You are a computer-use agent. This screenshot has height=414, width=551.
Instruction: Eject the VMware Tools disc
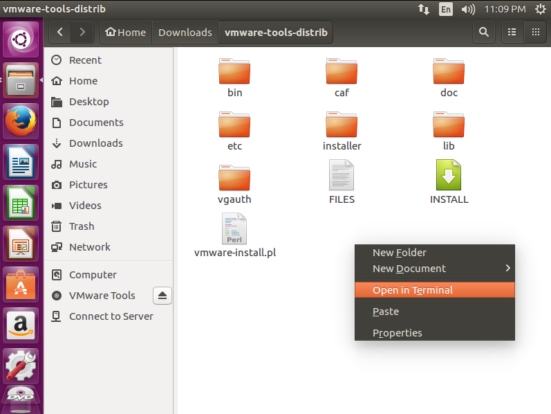[162, 296]
